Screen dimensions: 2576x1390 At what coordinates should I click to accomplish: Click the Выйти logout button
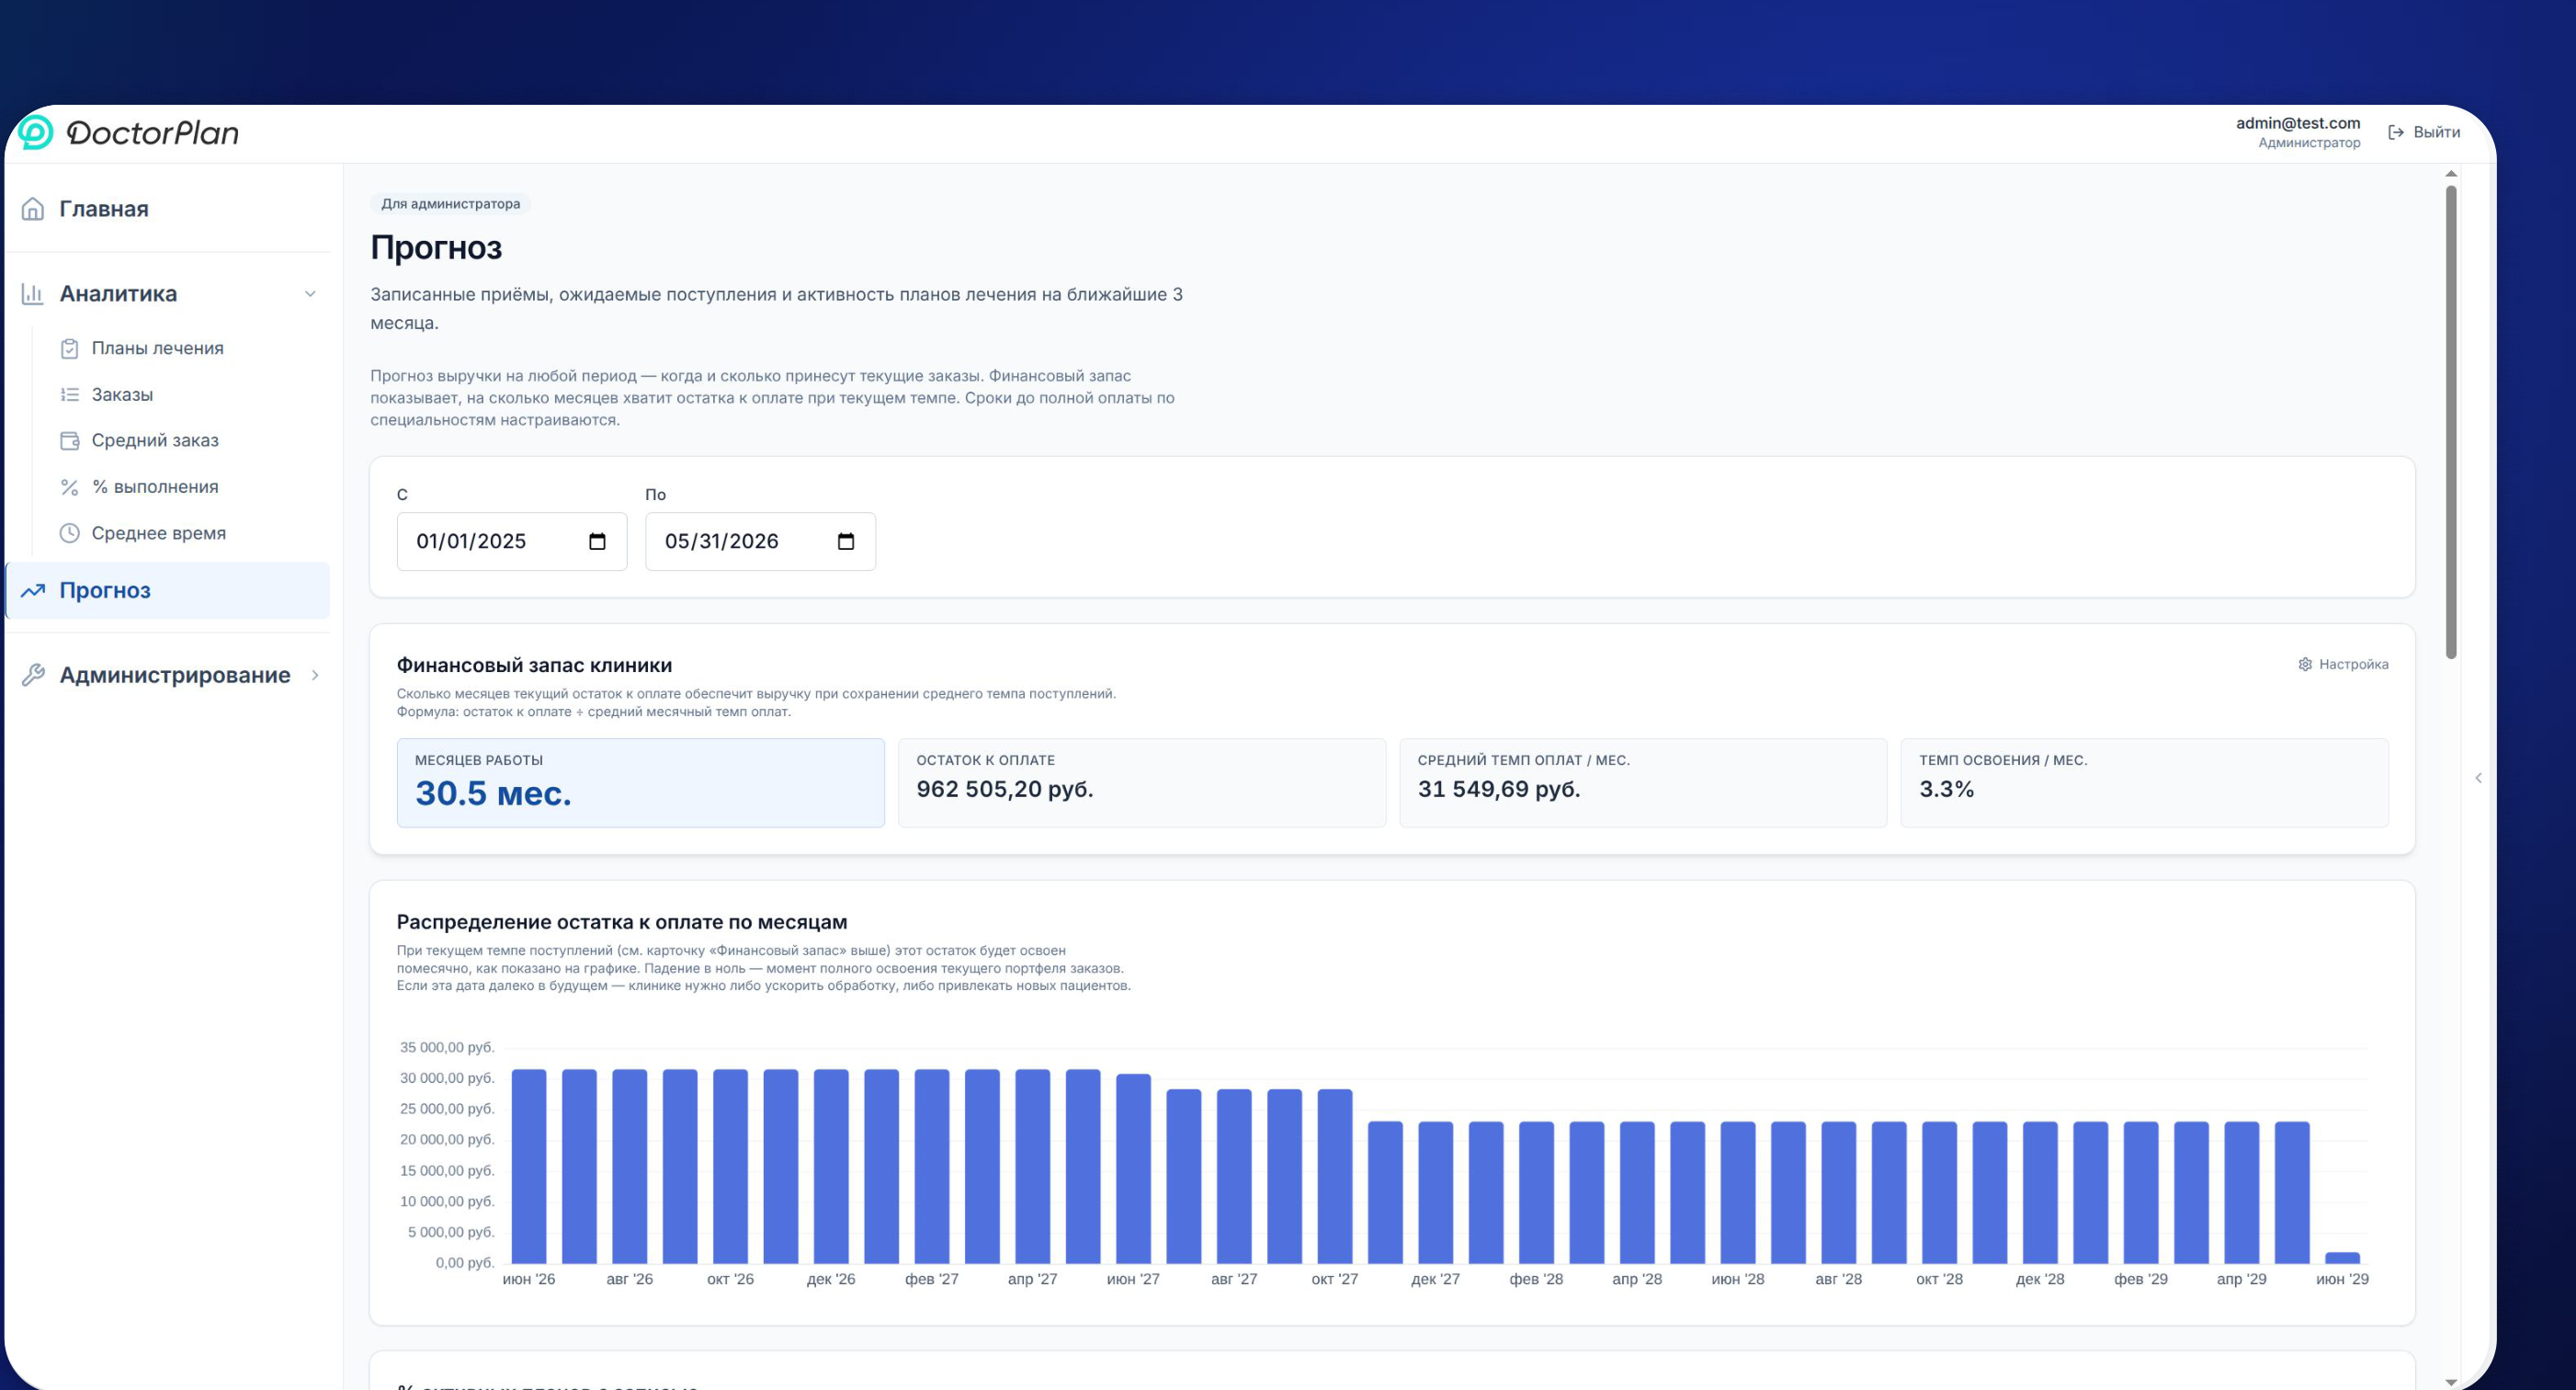tap(2424, 132)
